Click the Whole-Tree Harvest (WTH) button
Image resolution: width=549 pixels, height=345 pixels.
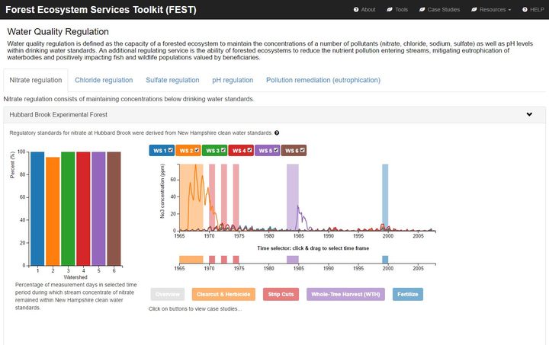pos(345,294)
